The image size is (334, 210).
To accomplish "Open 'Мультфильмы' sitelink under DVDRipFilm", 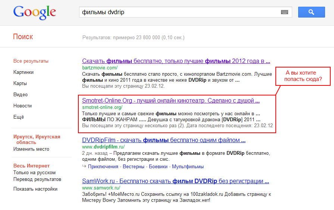I will 188,167.
